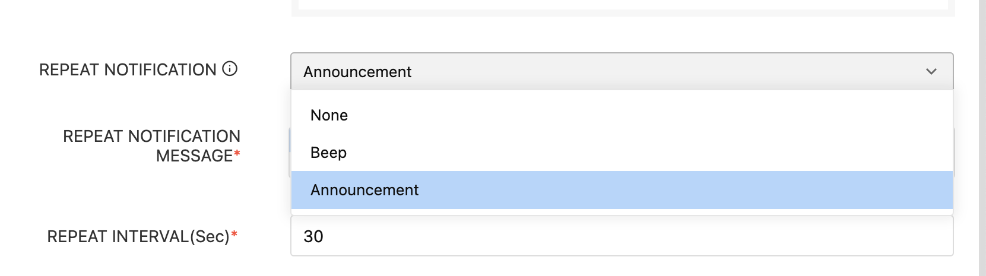Click the value 30 in interval field
986x276 pixels.
[313, 236]
